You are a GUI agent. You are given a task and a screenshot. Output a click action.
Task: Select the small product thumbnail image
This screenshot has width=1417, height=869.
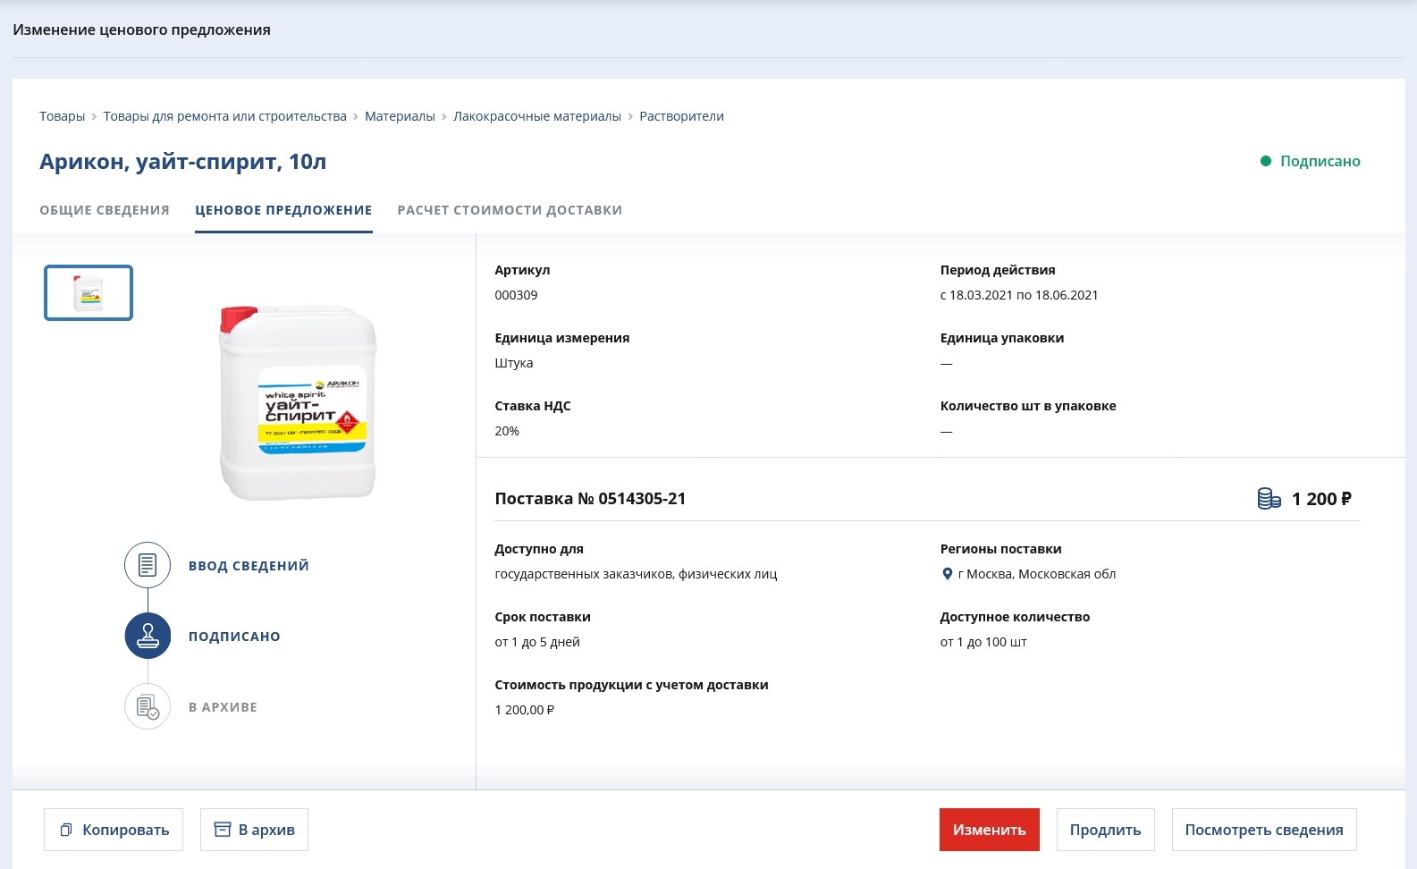click(x=89, y=292)
